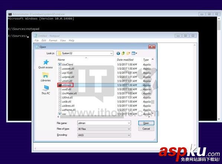Screen dimensions: 222x164
Task: Click the Back arrow icon in Open dialog
Action: (118, 53)
